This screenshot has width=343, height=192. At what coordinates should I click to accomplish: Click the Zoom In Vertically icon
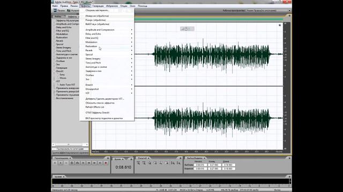pyautogui.click(x=173, y=163)
